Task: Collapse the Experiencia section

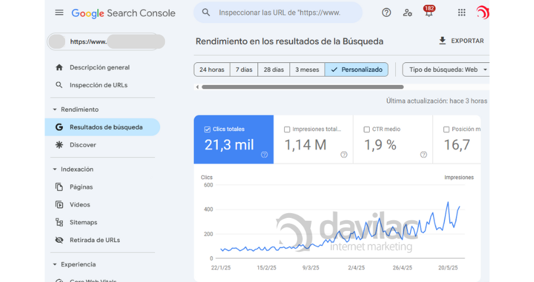Action: (x=55, y=265)
